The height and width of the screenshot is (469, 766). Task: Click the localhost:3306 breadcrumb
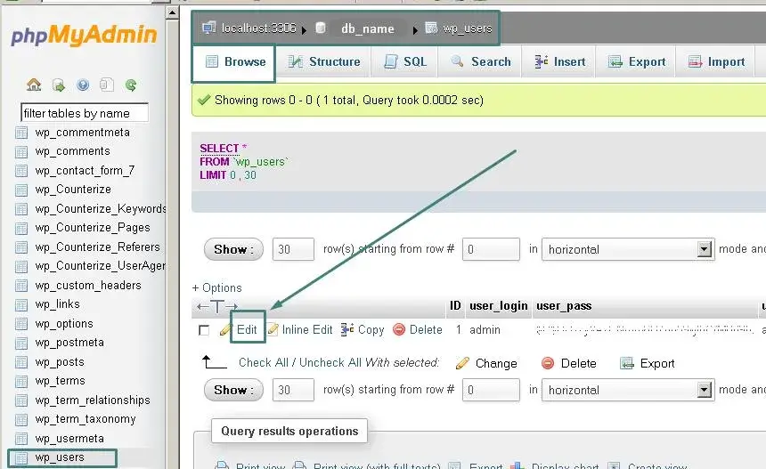coord(258,28)
